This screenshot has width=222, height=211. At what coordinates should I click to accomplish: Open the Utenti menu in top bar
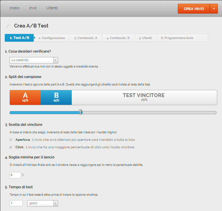52,8
